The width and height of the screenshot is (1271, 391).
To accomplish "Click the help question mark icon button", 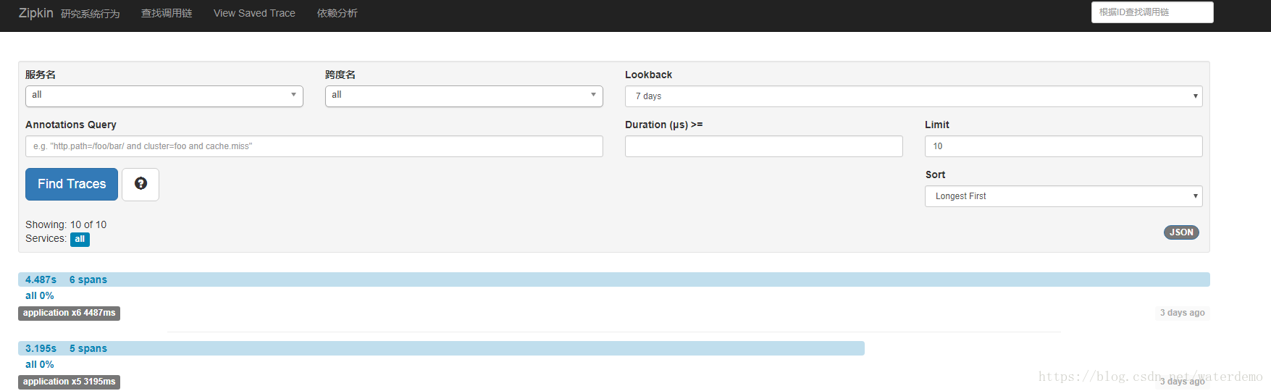I will [140, 184].
